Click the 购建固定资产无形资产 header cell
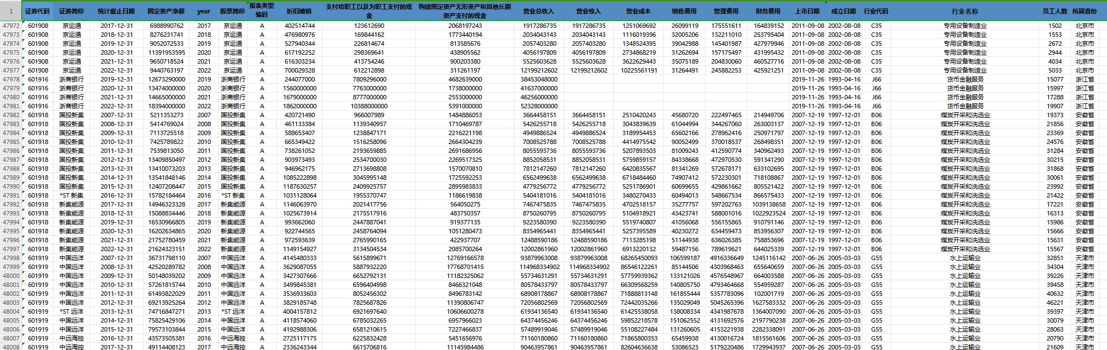 465,11
